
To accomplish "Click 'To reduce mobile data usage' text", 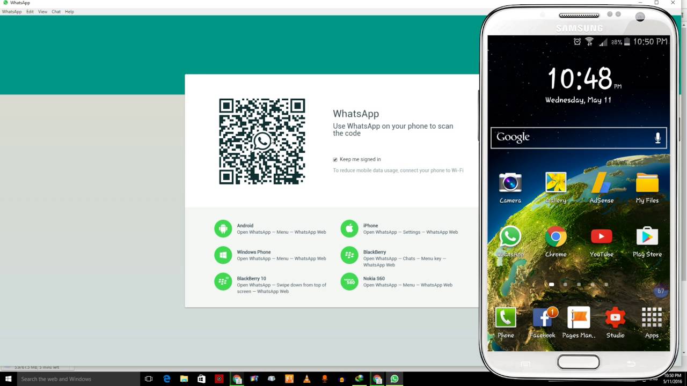I will click(398, 170).
